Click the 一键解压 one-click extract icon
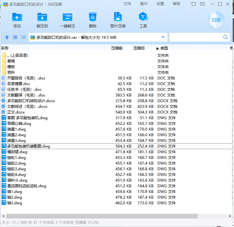This screenshot has height=227, width=234. pos(67,17)
